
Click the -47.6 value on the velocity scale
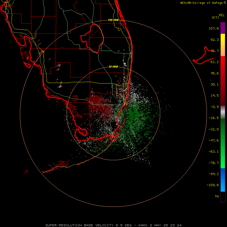[x=214, y=140]
